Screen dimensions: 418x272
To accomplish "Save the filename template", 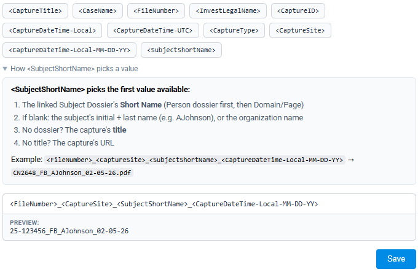I will click(x=396, y=259).
